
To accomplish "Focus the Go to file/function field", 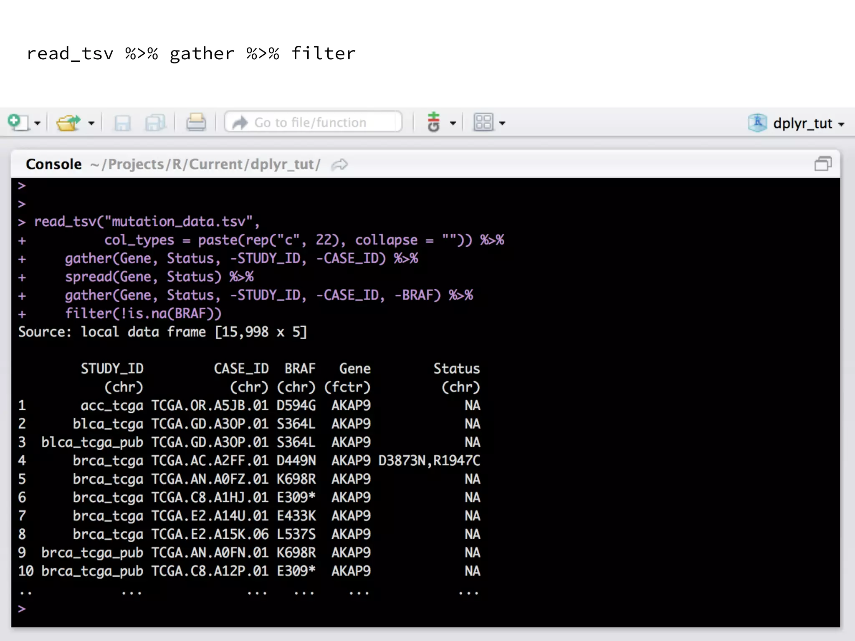I will point(313,122).
